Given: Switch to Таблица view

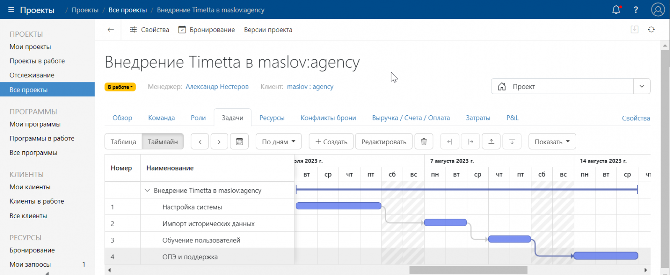Looking at the screenshot, I should 123,142.
